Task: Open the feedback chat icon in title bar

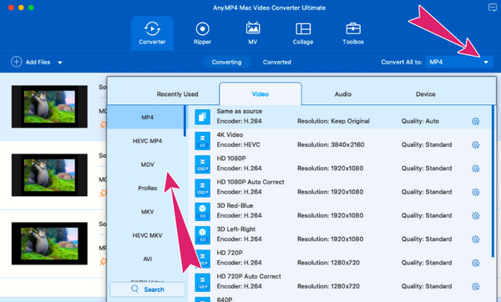Action: pos(493,8)
